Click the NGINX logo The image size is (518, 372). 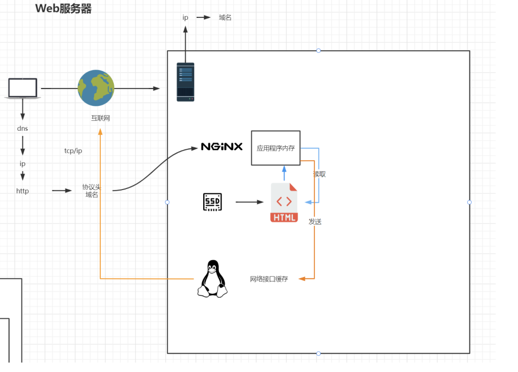pyautogui.click(x=222, y=147)
